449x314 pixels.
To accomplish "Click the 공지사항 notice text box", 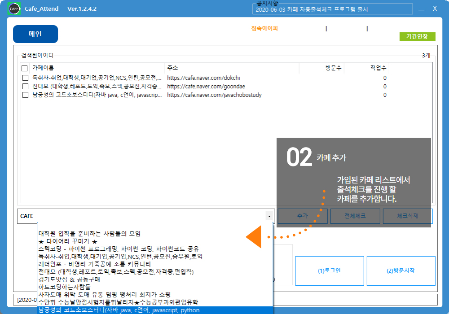I will [332, 9].
